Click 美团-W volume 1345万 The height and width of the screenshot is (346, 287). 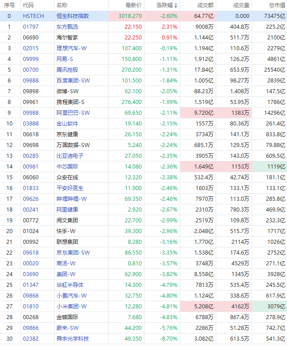[x=240, y=274]
